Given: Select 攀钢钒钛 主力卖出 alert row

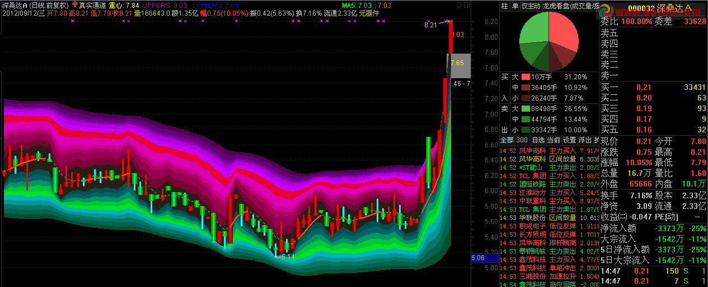Looking at the screenshot, I should click(548, 251).
